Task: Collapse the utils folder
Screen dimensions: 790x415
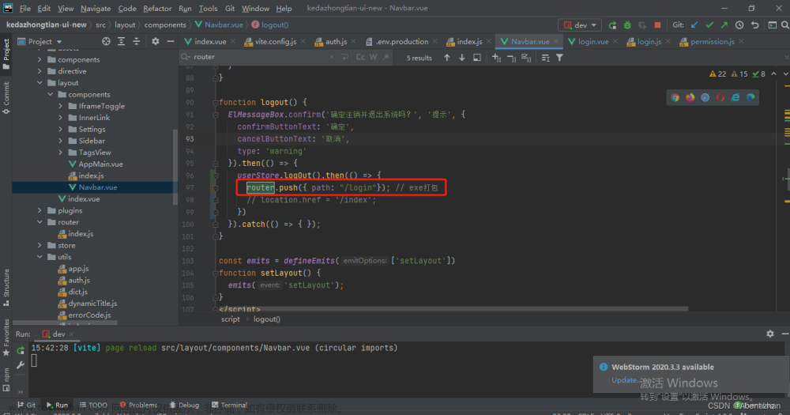Action: click(x=39, y=257)
